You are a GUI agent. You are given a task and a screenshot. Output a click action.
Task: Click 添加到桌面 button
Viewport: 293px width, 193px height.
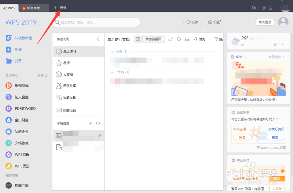(153, 39)
